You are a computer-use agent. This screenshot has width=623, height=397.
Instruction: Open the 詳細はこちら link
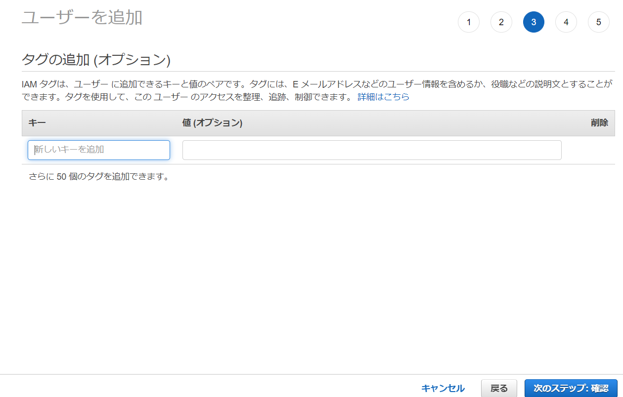click(383, 97)
